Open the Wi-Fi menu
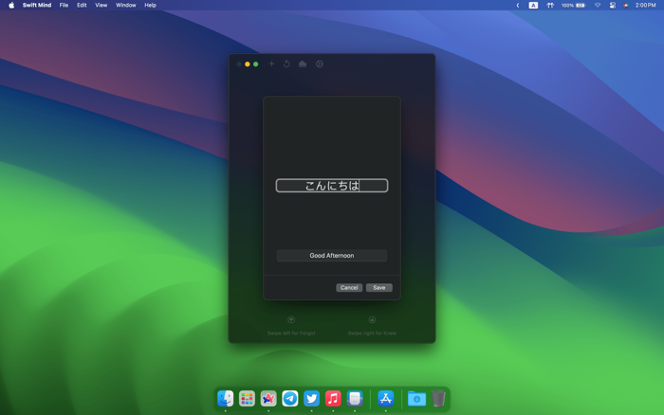664x415 pixels. (x=598, y=5)
